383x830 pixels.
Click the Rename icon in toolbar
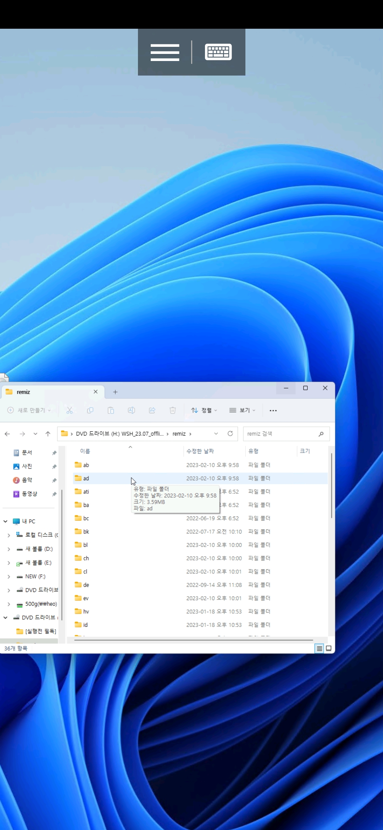131,410
